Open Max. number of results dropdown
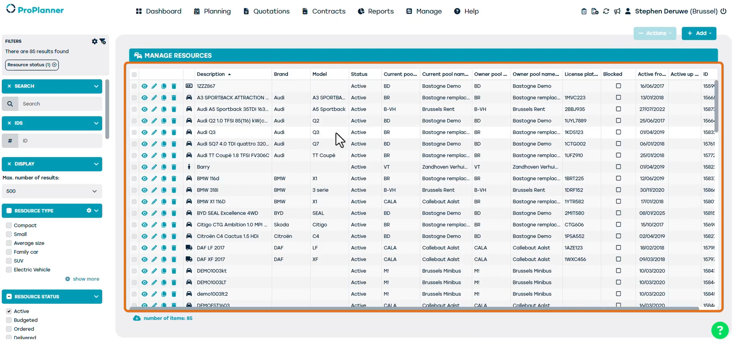This screenshot has height=343, width=733. point(52,191)
